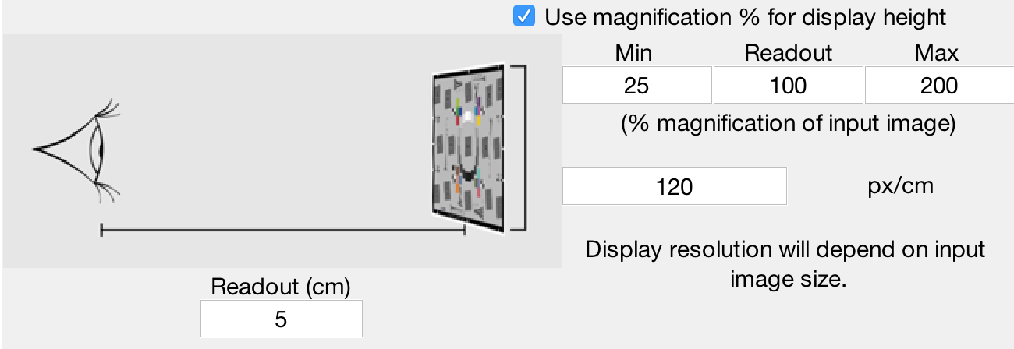Select the Max magnification field showing 200
Screen dimensions: 1014x349
(x=939, y=85)
